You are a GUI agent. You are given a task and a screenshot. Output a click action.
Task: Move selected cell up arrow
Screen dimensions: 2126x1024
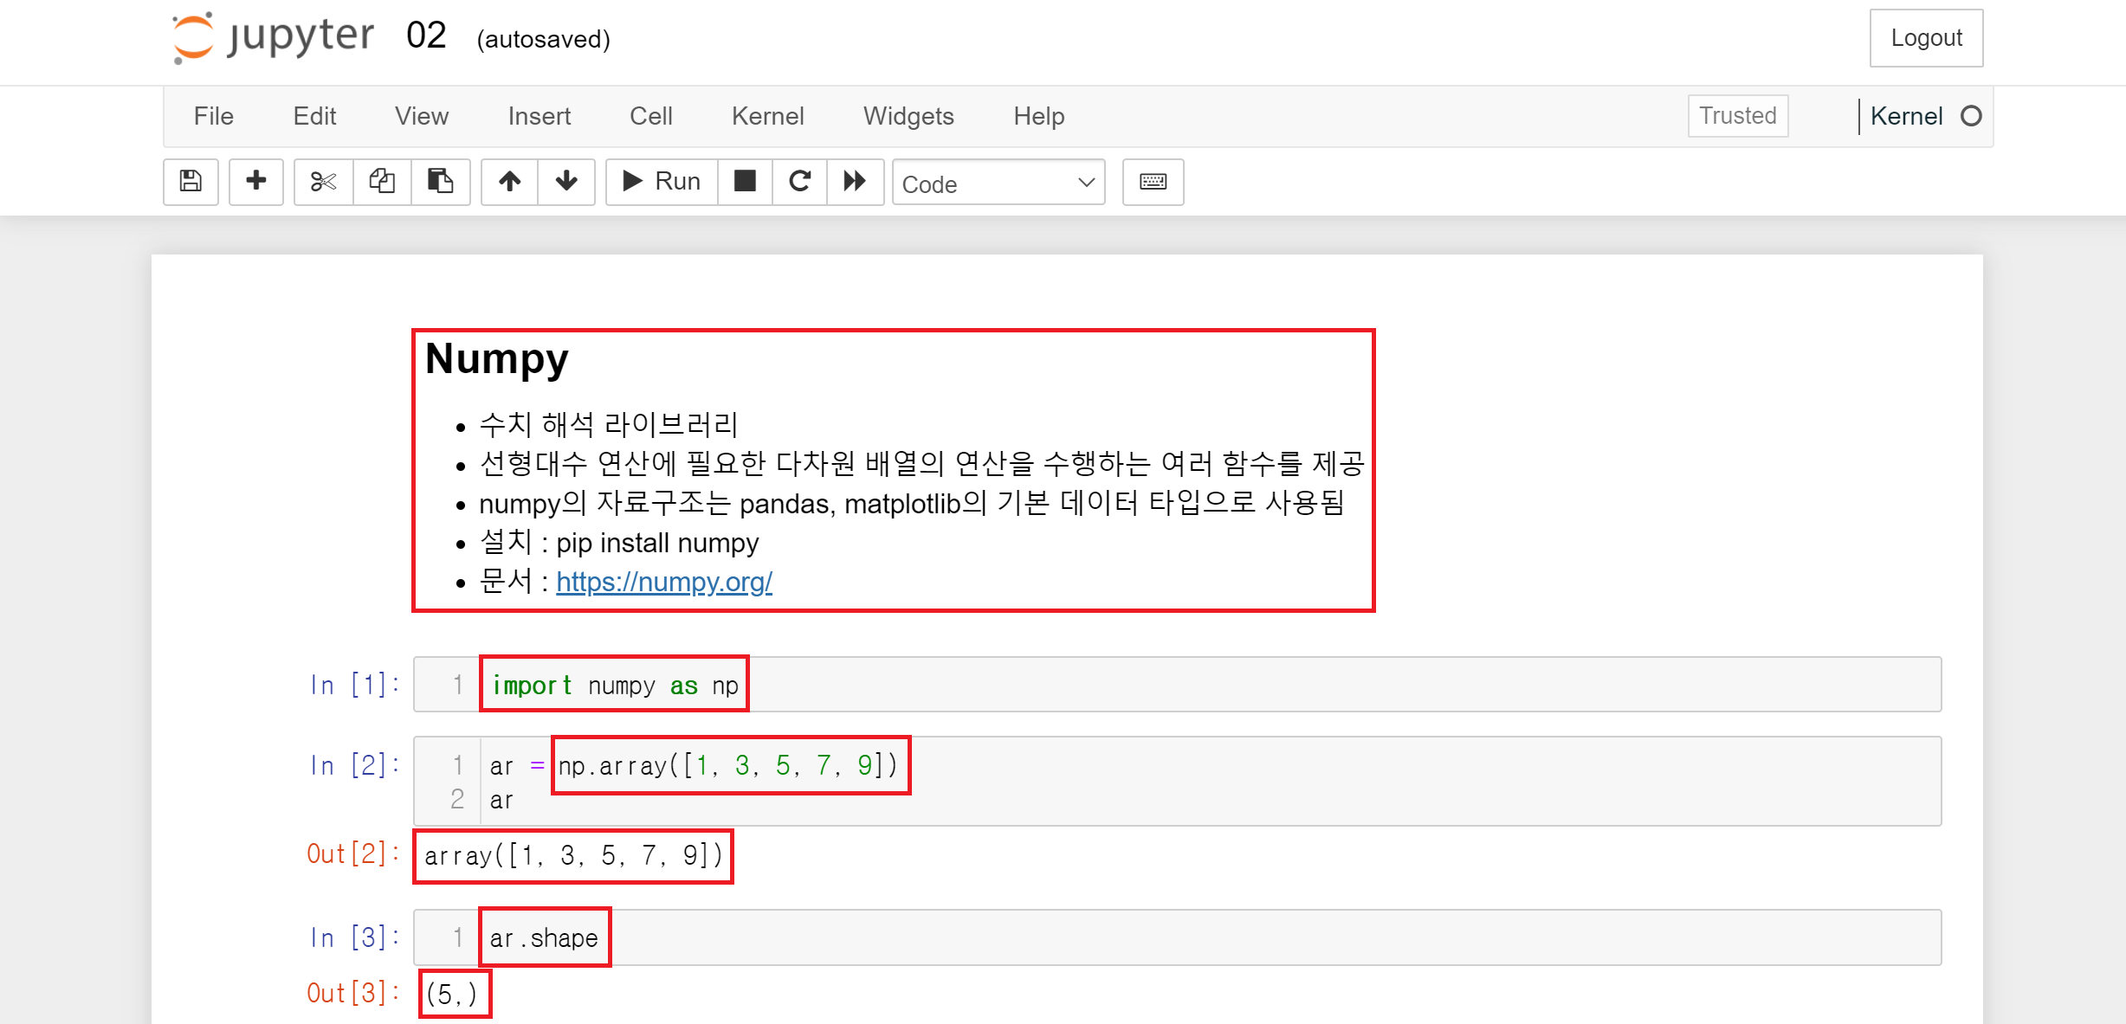coord(509,182)
